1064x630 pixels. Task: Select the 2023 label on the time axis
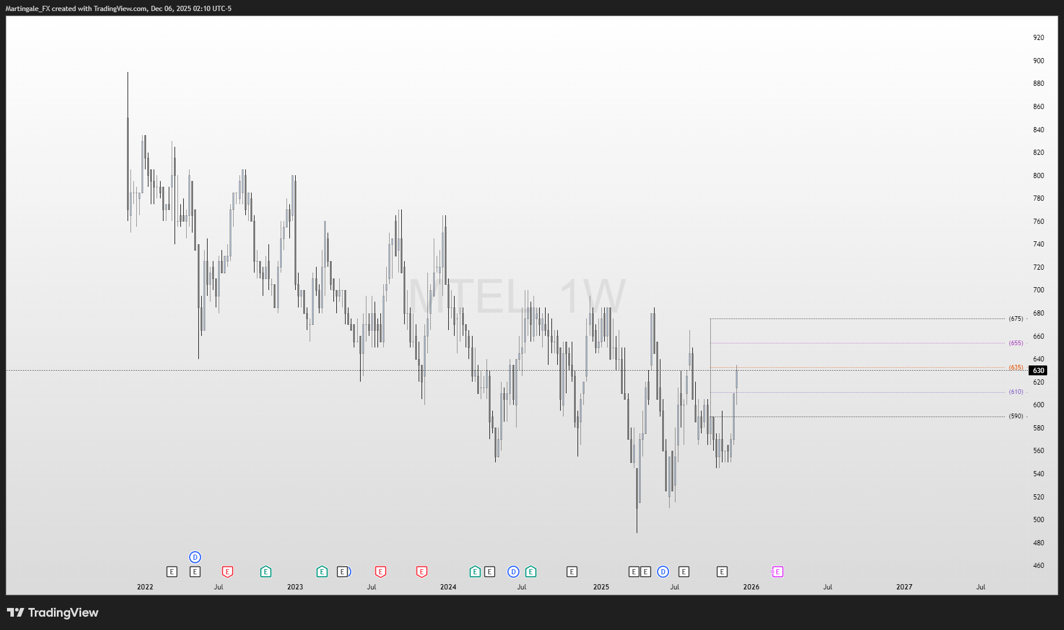tap(295, 587)
